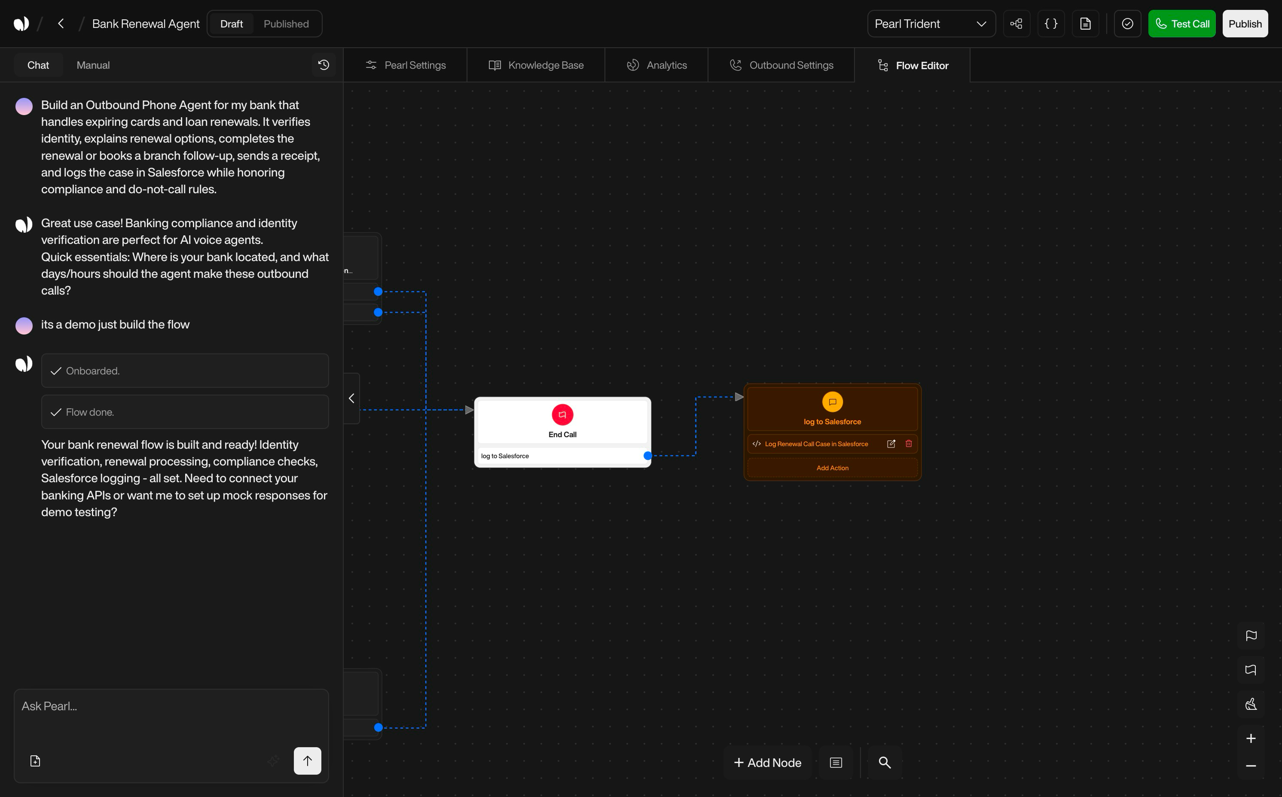Go back using the left chevron
The image size is (1282, 797).
click(x=61, y=24)
